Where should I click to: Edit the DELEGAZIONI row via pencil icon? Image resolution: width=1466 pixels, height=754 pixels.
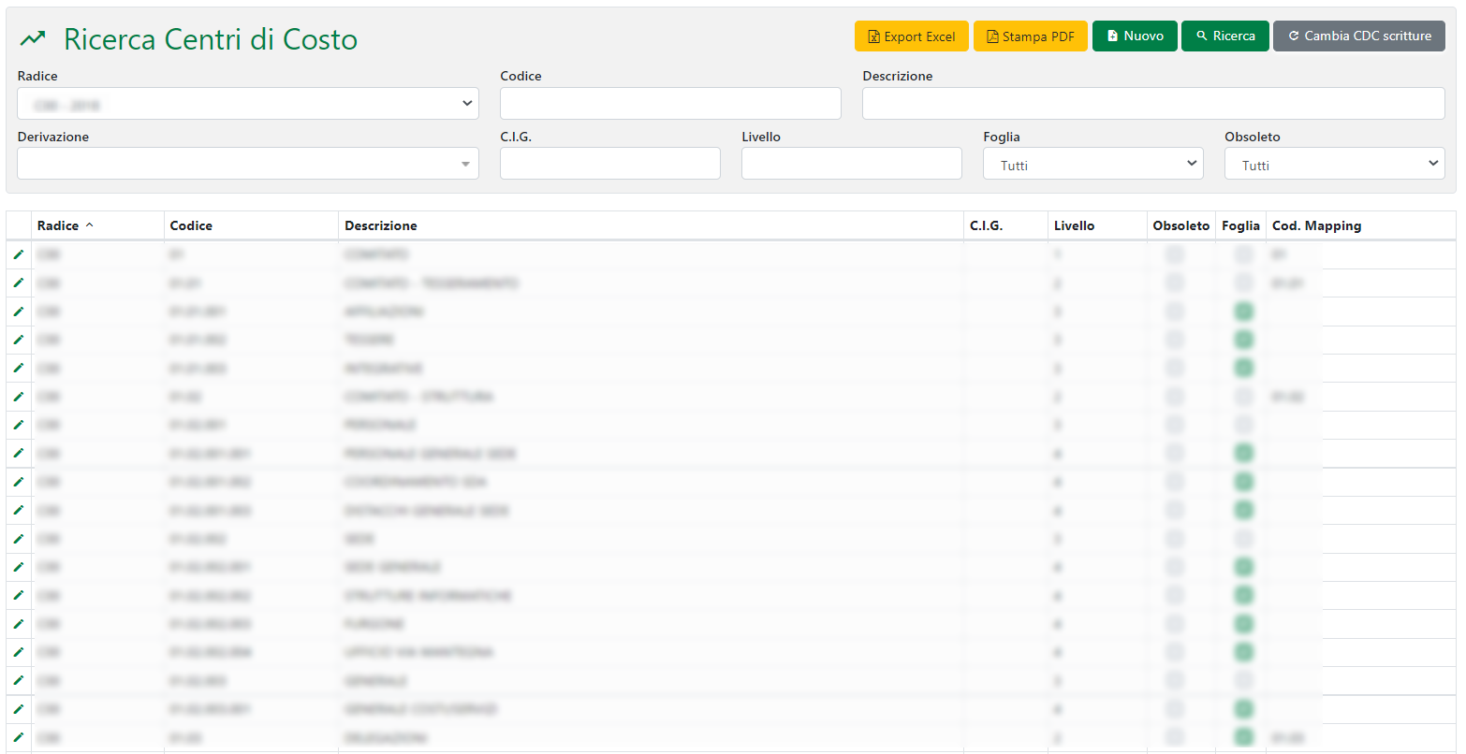tap(18, 737)
